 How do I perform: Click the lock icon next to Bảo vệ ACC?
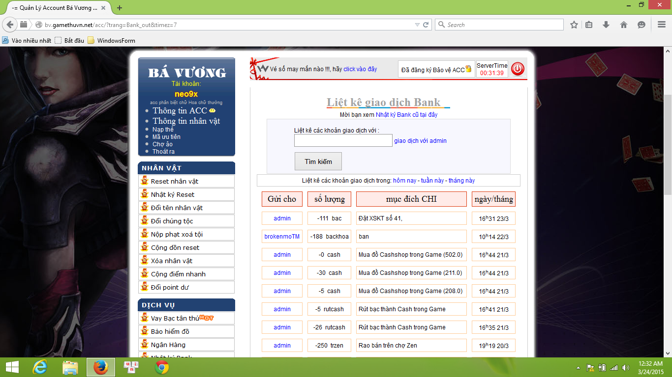coord(468,69)
